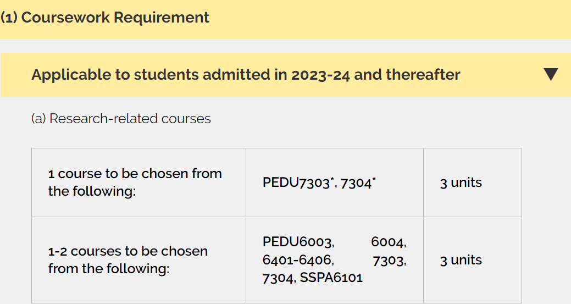Image resolution: width=571 pixels, height=304 pixels.
Task: Click the 6401-6406 course range
Action: coord(298,260)
